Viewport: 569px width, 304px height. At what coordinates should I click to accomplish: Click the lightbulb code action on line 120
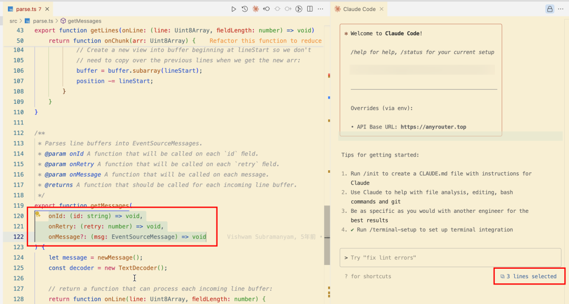point(38,215)
